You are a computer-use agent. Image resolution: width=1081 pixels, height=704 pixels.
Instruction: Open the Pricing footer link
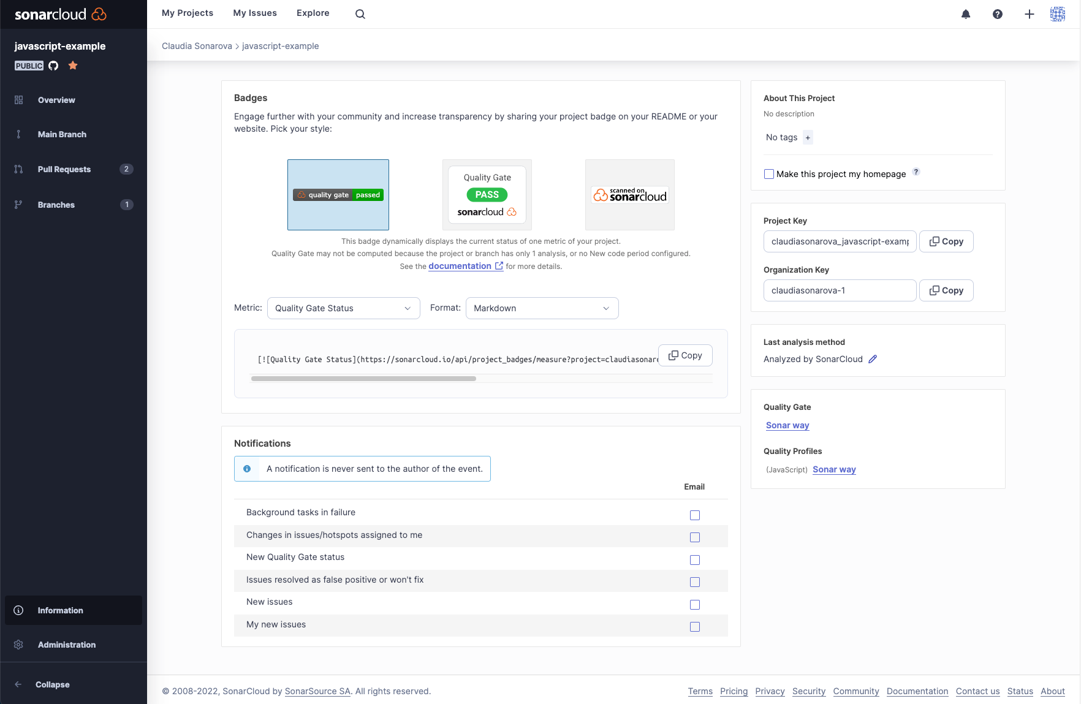(x=734, y=691)
